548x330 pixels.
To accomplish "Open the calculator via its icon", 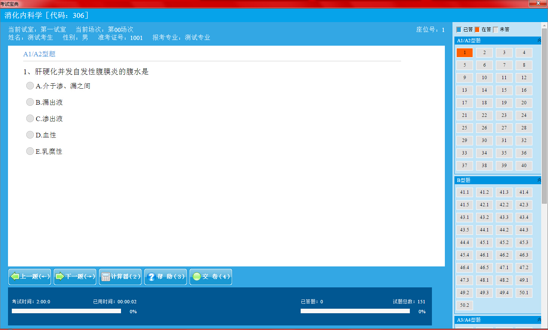I will pos(106,277).
